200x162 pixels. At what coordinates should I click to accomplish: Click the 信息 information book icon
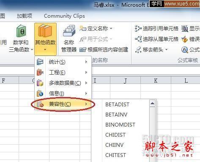click(x=40, y=93)
